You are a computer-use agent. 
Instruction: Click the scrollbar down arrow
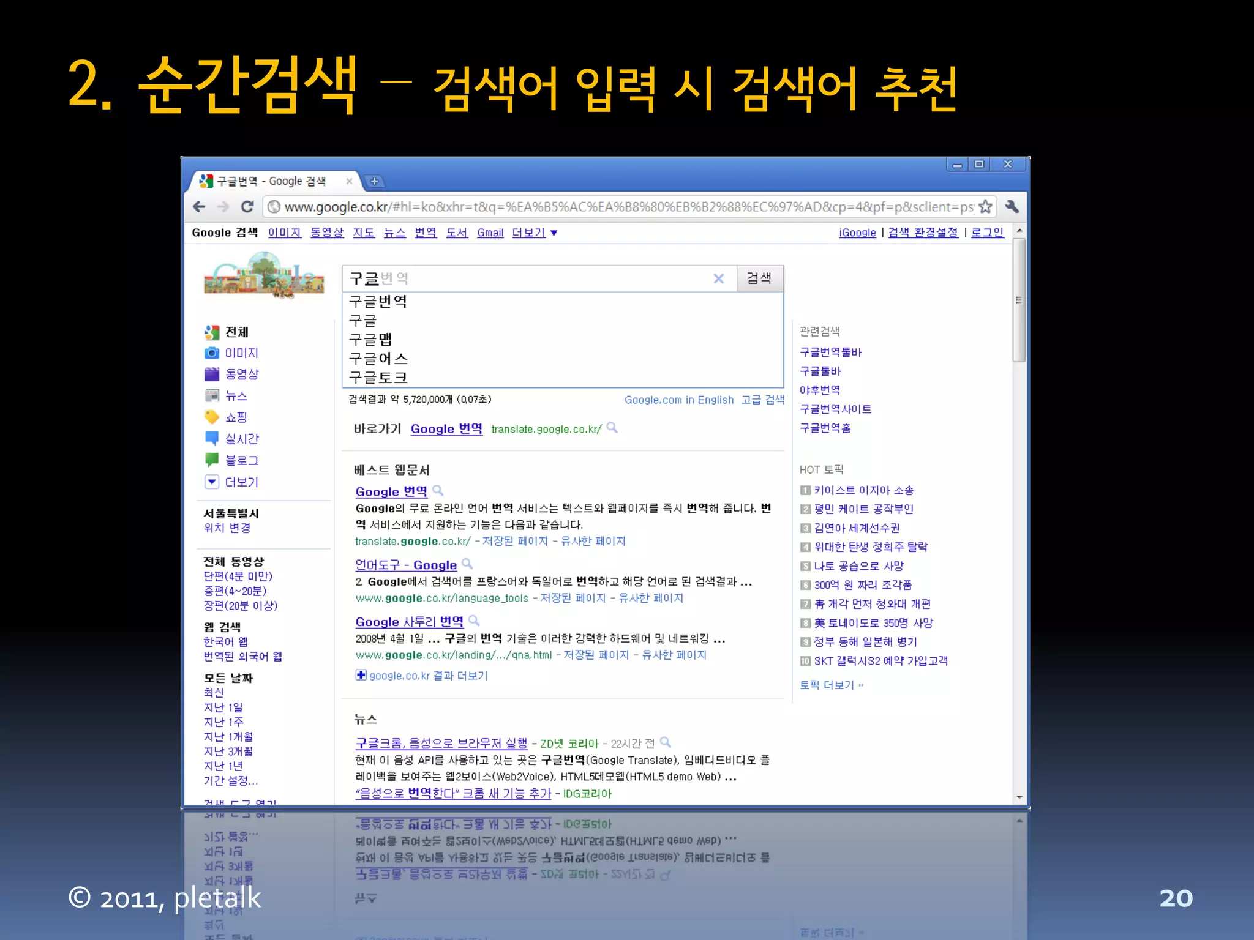(x=1019, y=797)
